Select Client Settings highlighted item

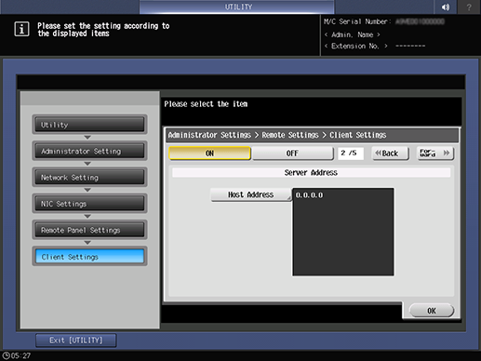point(89,257)
